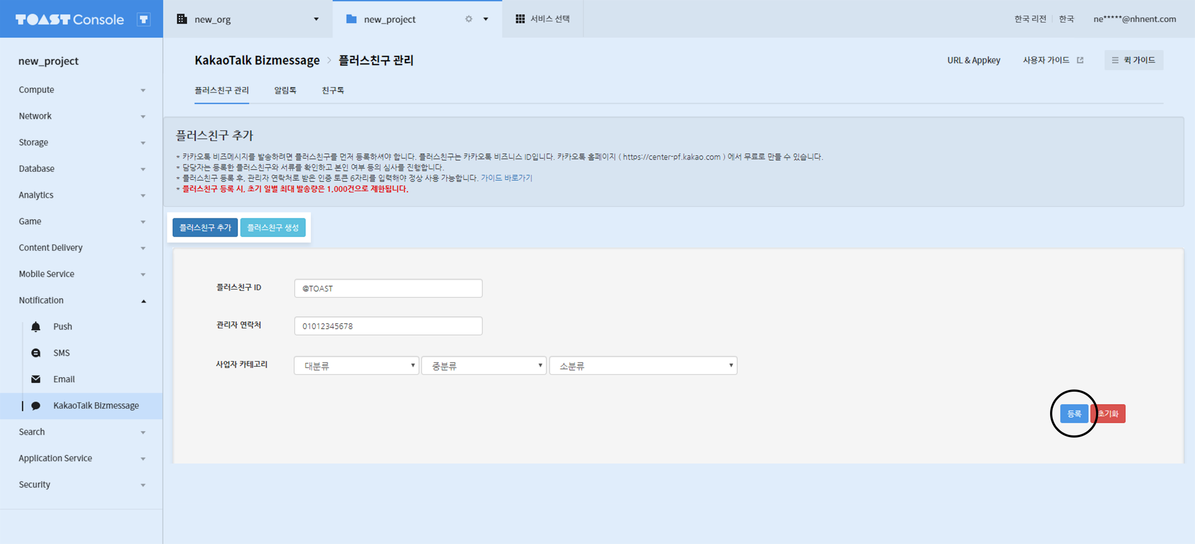This screenshot has width=1195, height=544.
Task: Open the 중분류 category dropdown
Action: (484, 366)
